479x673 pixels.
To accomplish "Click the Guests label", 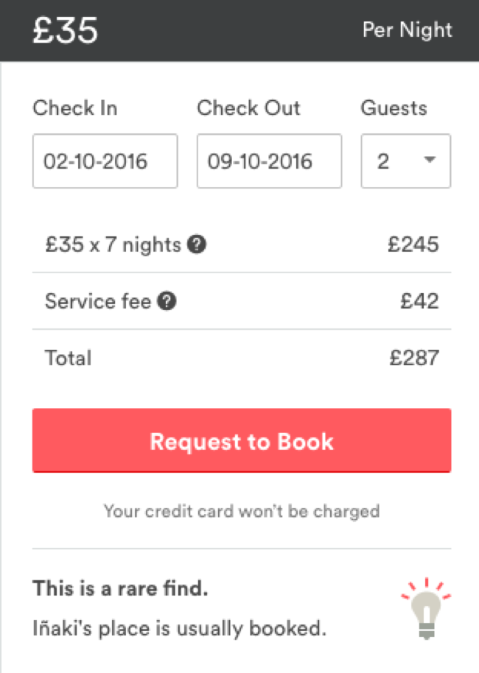I will [394, 108].
